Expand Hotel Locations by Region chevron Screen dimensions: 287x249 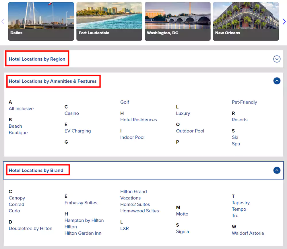click(x=277, y=59)
